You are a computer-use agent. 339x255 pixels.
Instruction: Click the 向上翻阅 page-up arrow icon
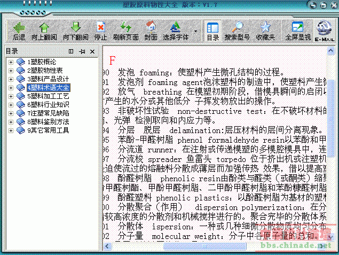point(44,27)
